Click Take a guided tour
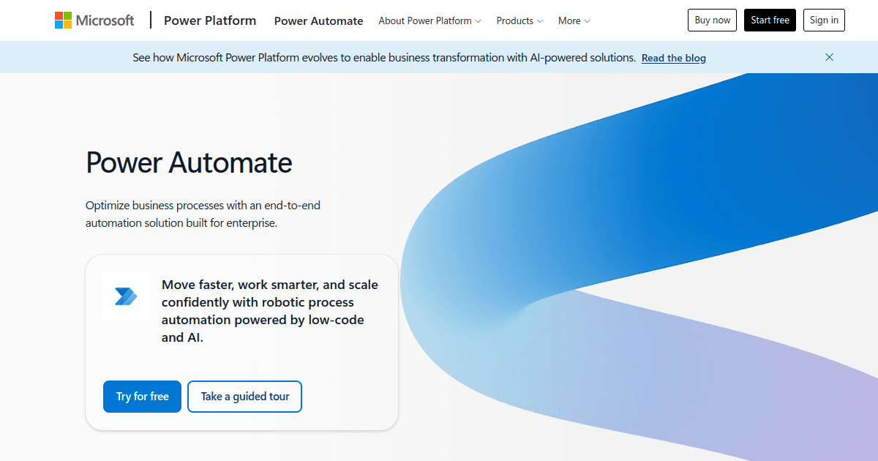Viewport: 878px width, 461px height. tap(245, 397)
